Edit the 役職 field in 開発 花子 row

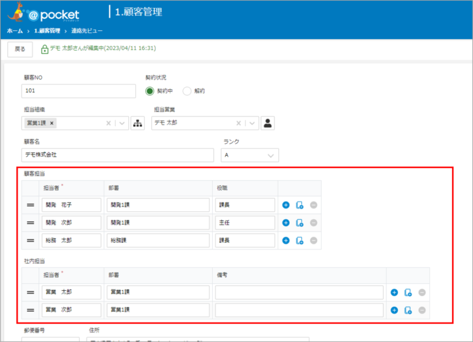(245, 205)
